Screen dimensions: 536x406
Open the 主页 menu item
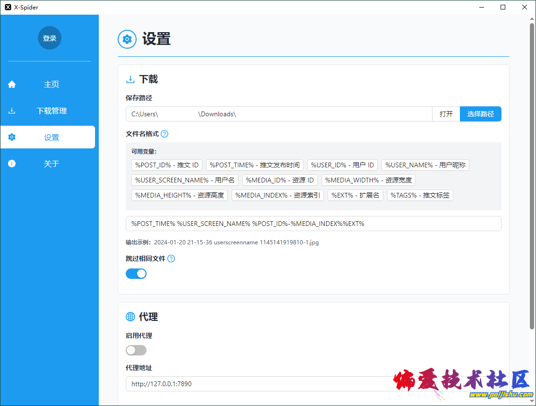pyautogui.click(x=51, y=85)
